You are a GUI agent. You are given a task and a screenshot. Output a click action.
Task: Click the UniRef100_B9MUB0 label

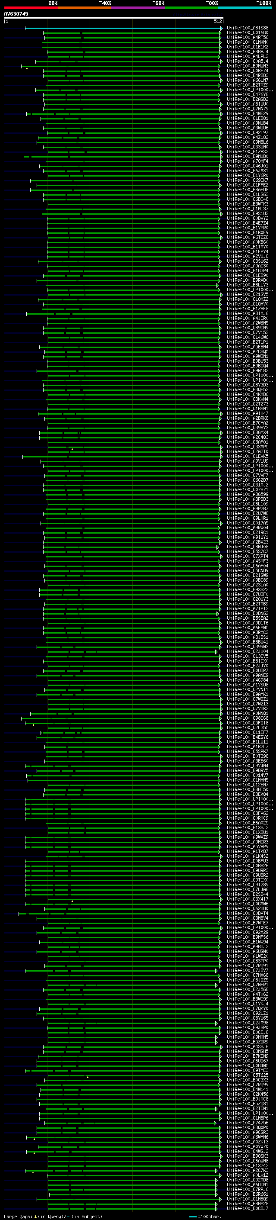[248, 156]
